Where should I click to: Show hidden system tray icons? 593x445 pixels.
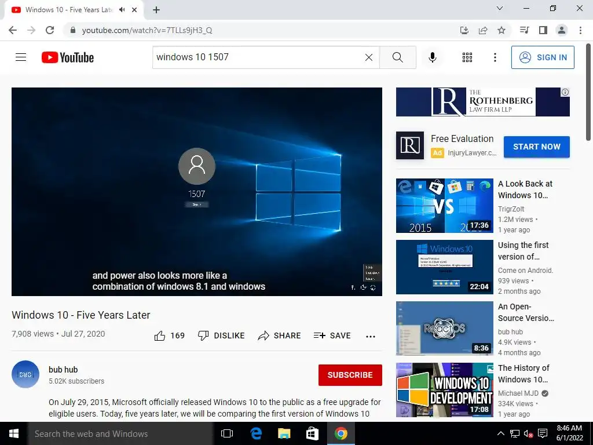tap(500, 433)
